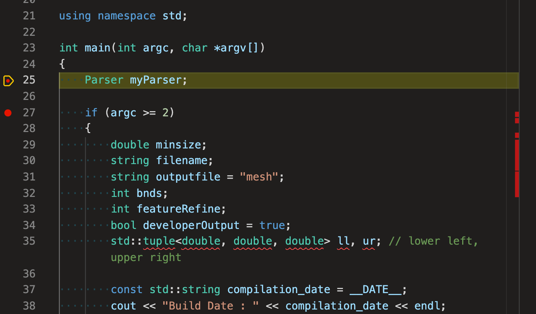Click the '*argv[]' parameter on line 23
536x314 pixels.
(236, 48)
